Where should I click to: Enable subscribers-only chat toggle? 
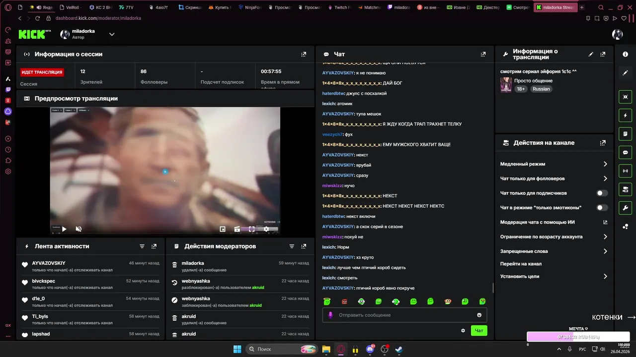point(602,193)
